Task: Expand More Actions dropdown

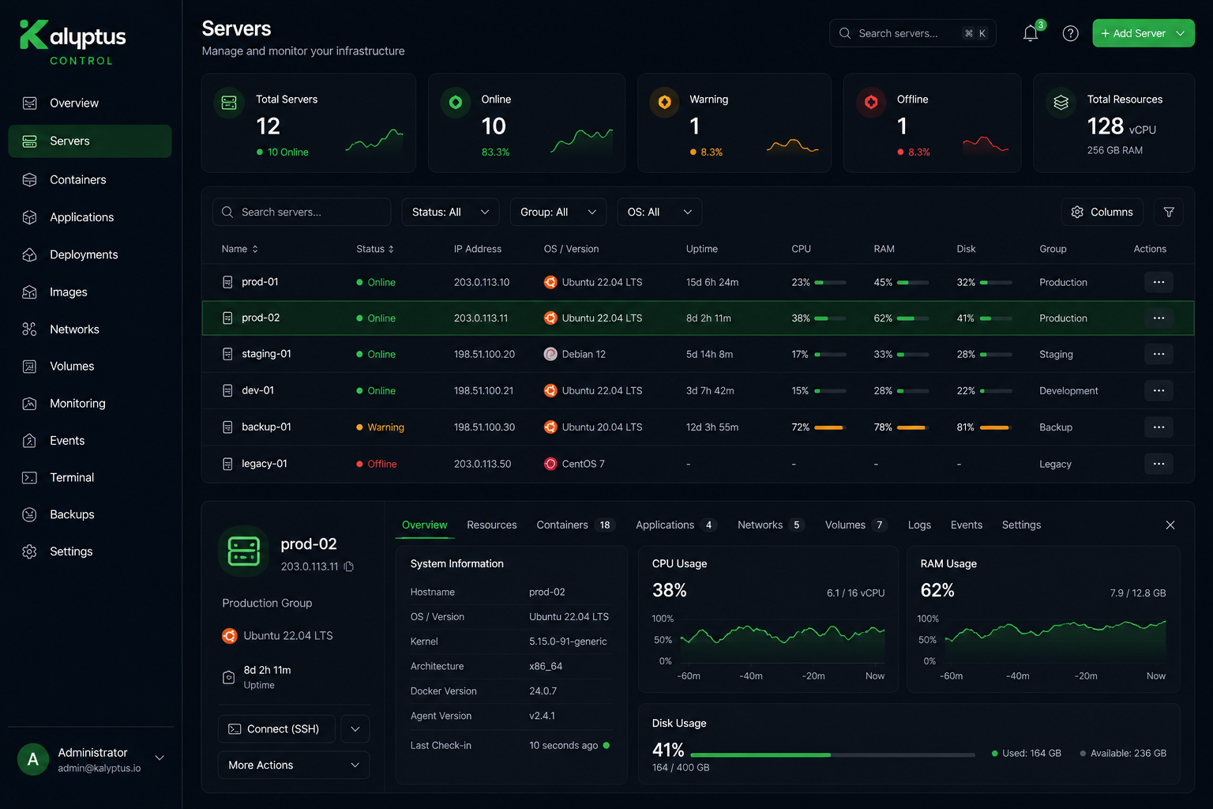Action: coord(294,765)
